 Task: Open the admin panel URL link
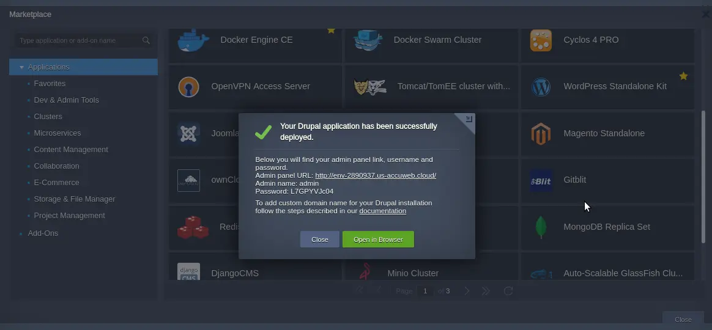[x=376, y=175]
